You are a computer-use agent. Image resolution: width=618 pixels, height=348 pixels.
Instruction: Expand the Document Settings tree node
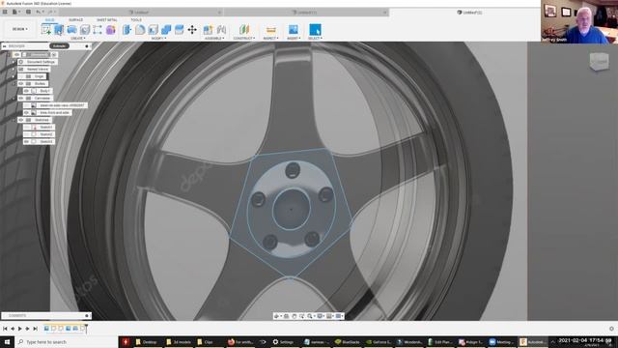click(x=14, y=62)
